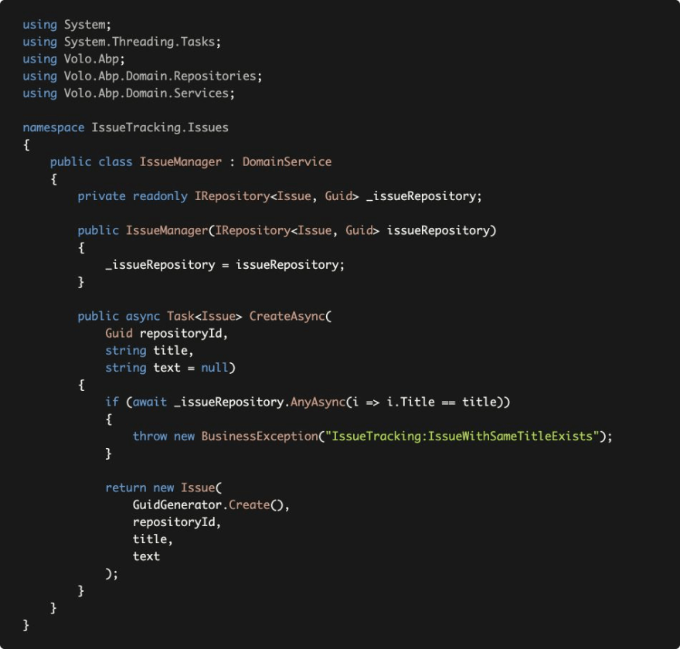Click the line 'using System;'
This screenshot has height=649, width=680.
coord(66,25)
